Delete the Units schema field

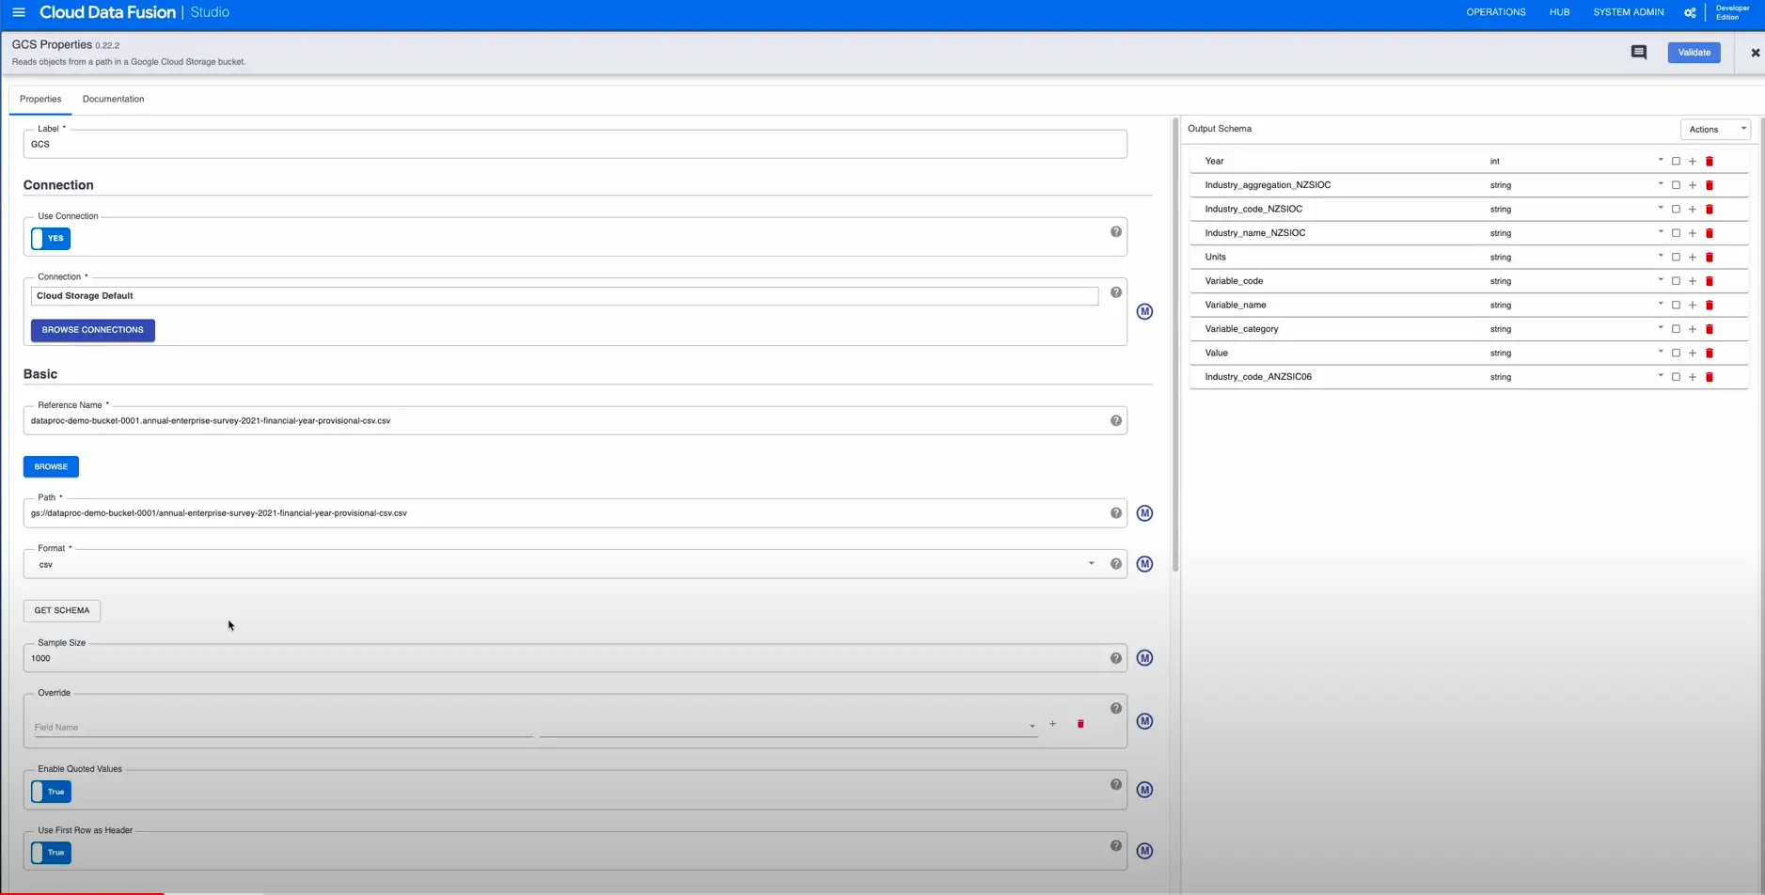[x=1710, y=258]
